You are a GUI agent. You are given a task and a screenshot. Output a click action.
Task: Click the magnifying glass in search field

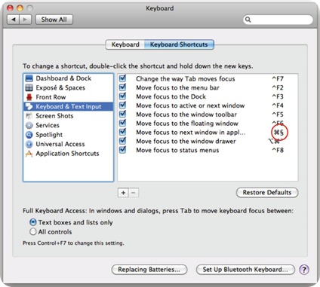click(248, 20)
